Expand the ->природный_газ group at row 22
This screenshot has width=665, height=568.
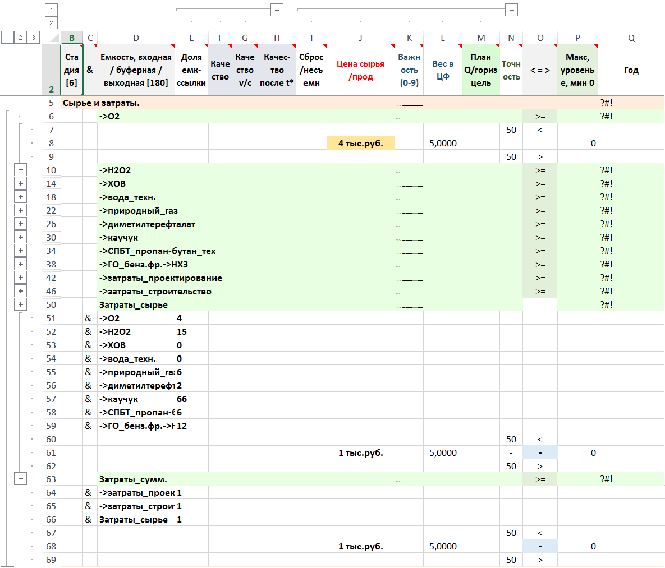tap(21, 210)
